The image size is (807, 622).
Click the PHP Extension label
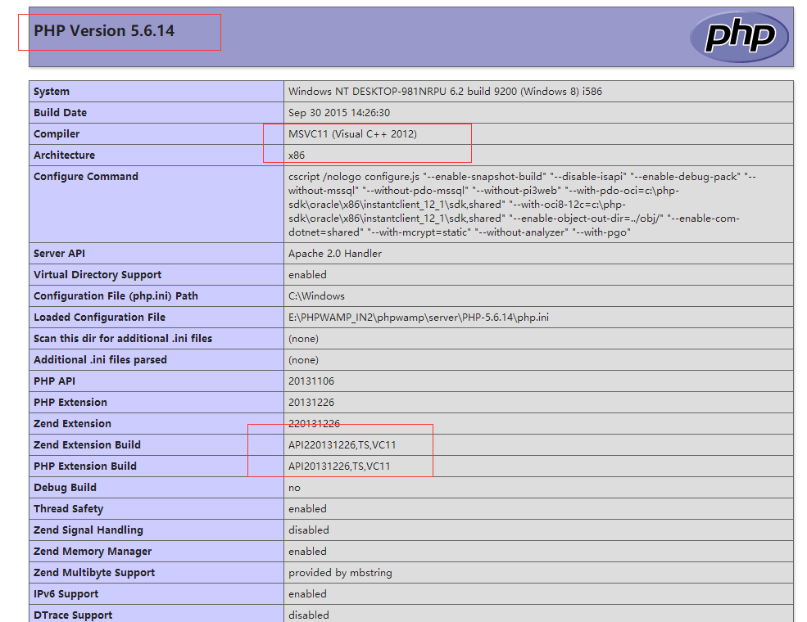[70, 403]
